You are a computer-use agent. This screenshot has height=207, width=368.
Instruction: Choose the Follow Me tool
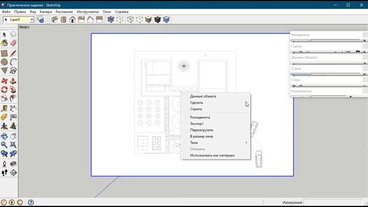click(x=13, y=90)
